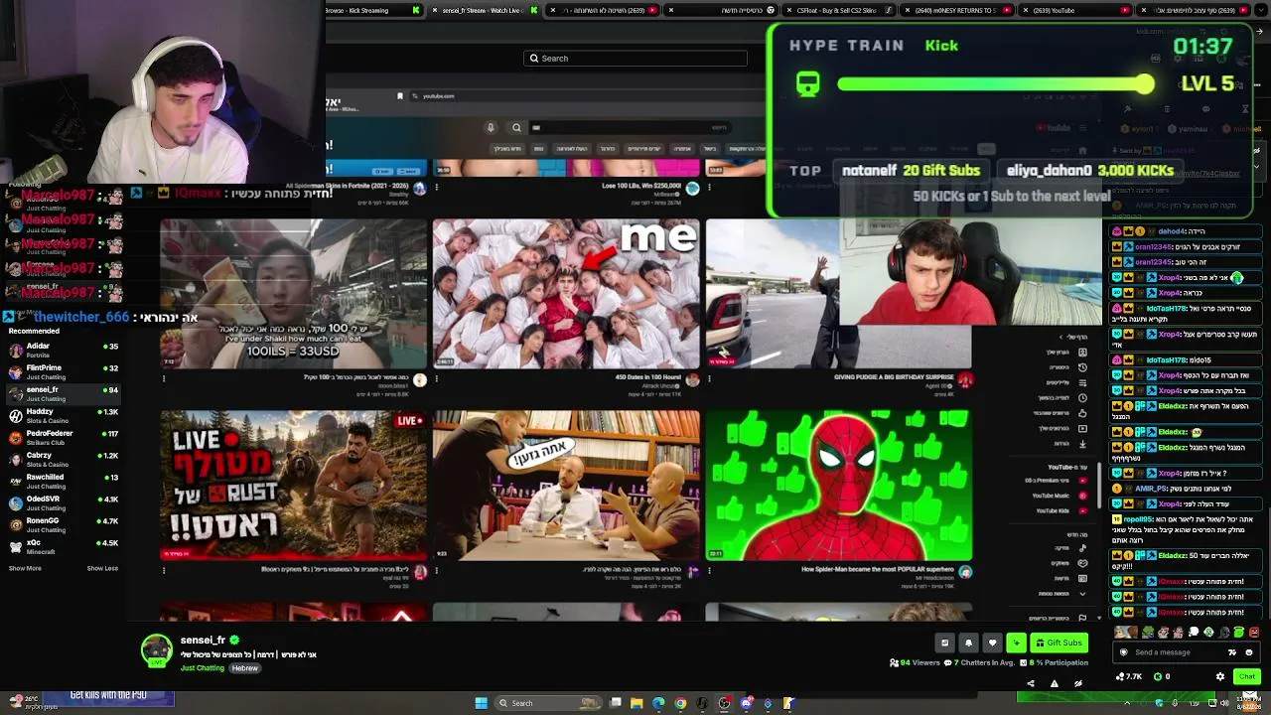Screen dimensions: 1271x715
Task: Open Discord from the taskbar
Action: pos(746,703)
